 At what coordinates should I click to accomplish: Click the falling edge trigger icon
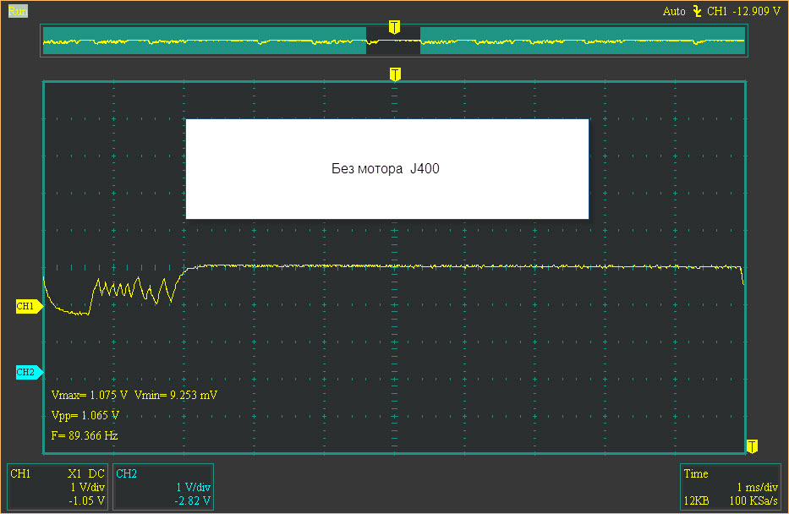tap(697, 11)
